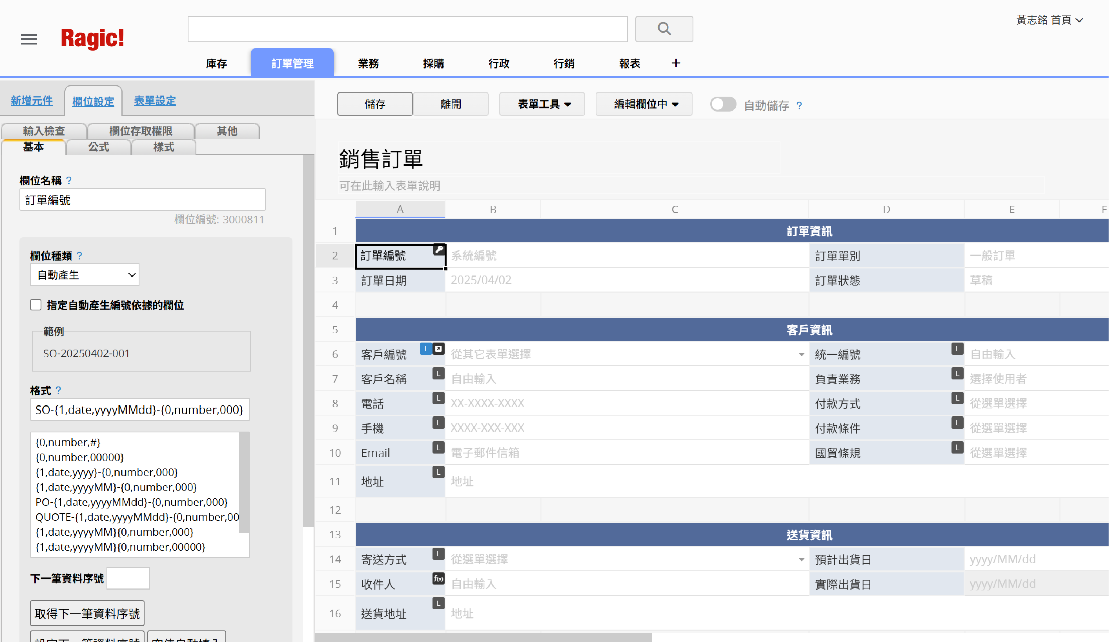The height and width of the screenshot is (642, 1109).
Task: Click the 格式 input field containing SO pattern
Action: click(139, 410)
